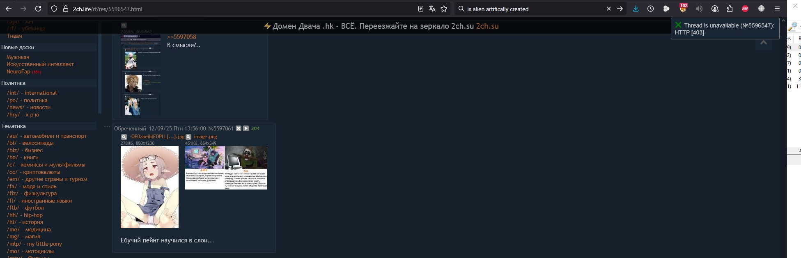This screenshot has height=258, width=801.
Task: Go to /news/ - новости board
Action: [29, 107]
